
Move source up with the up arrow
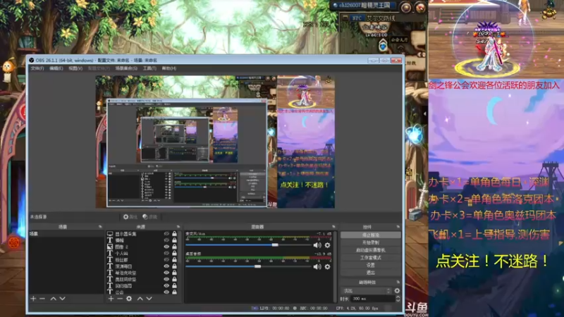tap(140, 299)
